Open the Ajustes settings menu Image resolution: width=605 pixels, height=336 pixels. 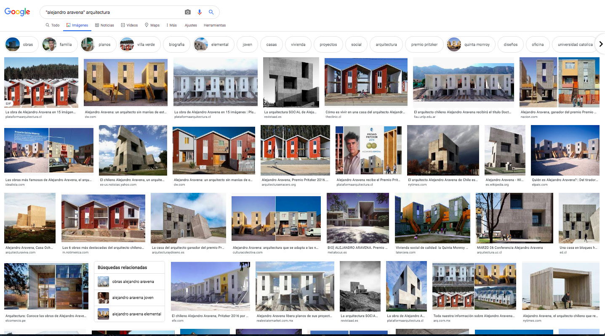pyautogui.click(x=191, y=25)
